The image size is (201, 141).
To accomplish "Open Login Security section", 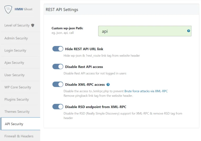I will tap(15, 50).
